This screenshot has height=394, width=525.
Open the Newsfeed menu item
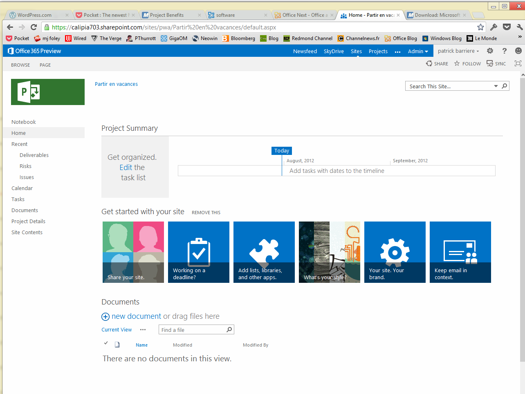[305, 51]
